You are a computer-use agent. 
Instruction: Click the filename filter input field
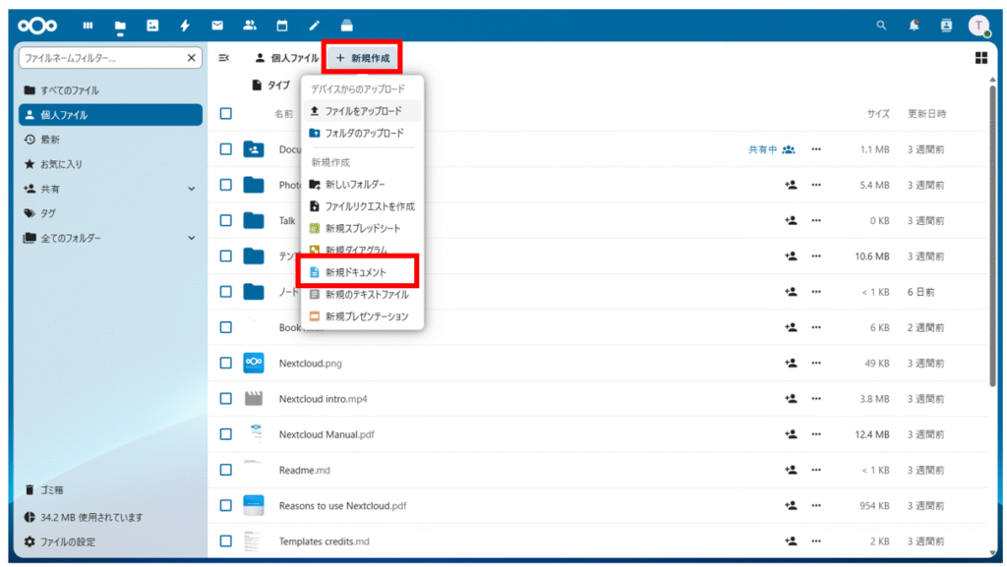coord(102,58)
